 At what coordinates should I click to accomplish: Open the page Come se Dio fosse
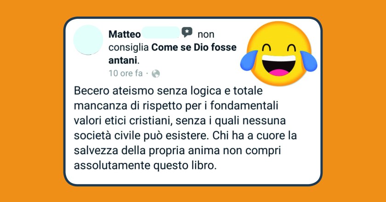point(194,47)
